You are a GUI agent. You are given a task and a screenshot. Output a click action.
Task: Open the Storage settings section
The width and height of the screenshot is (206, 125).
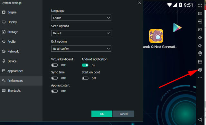21,32
